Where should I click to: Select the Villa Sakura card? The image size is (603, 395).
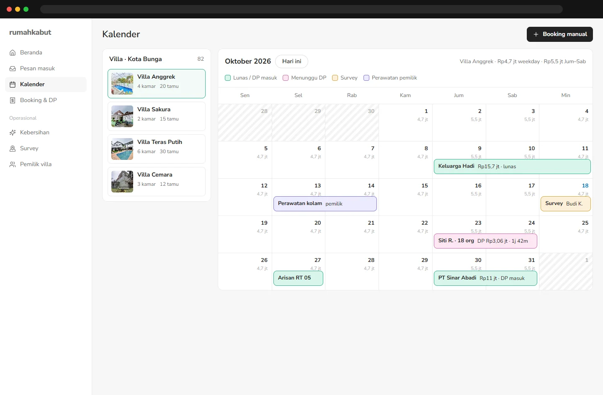point(157,116)
